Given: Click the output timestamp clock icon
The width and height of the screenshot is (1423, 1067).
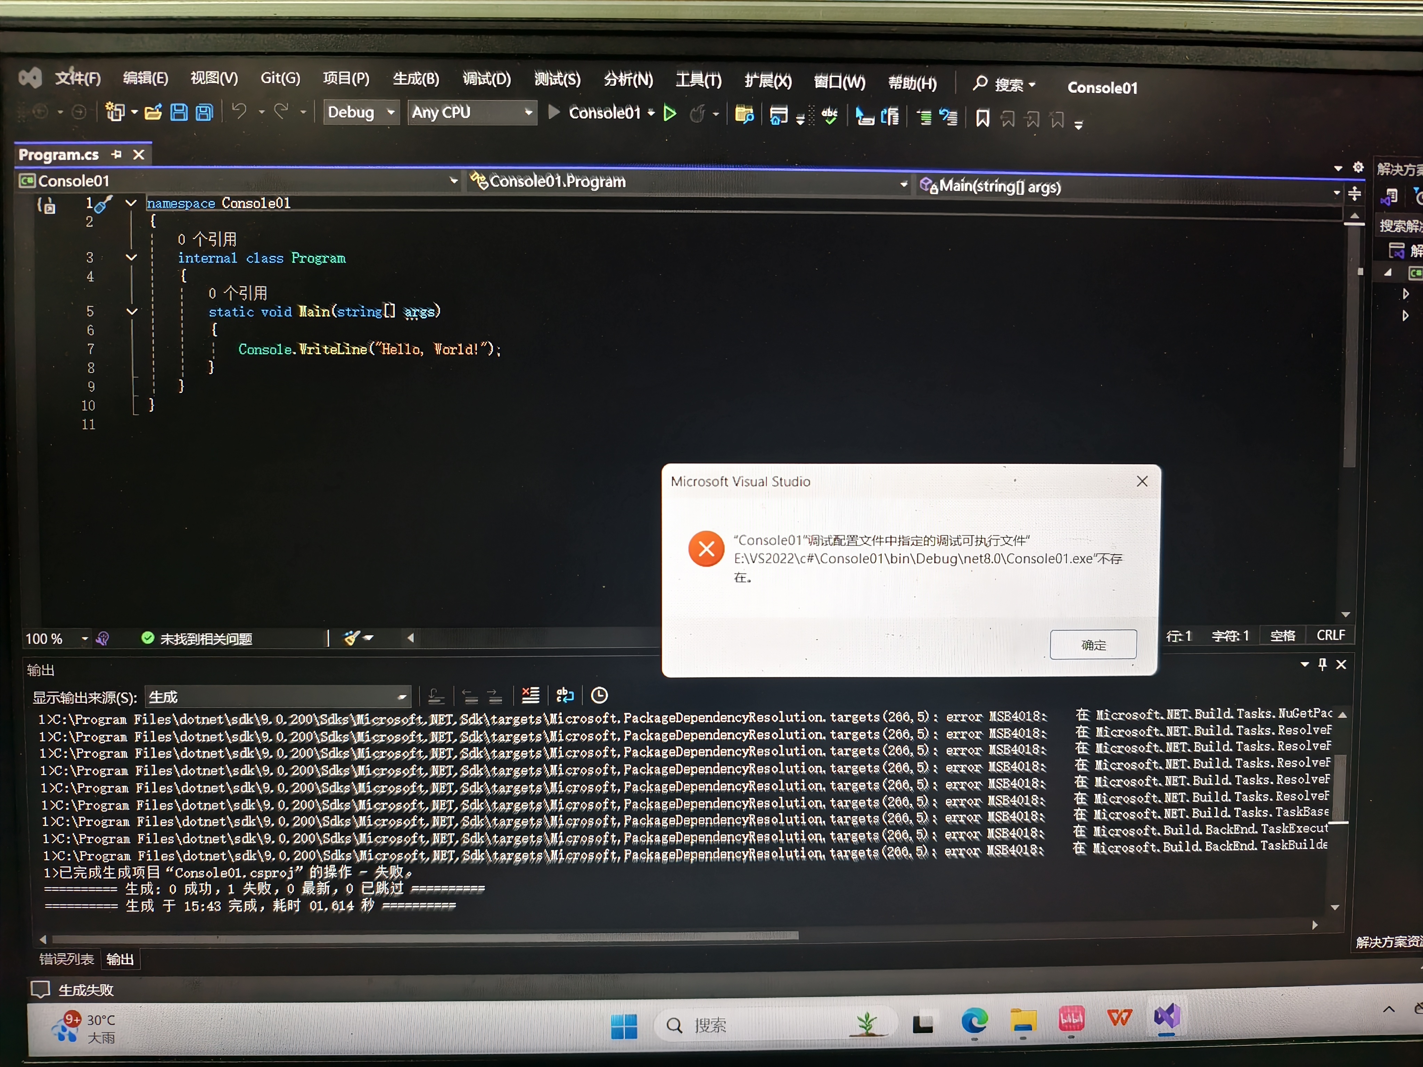Looking at the screenshot, I should [599, 695].
